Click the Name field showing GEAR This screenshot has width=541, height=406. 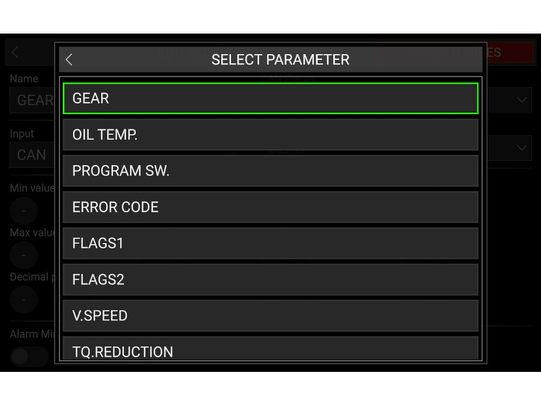(x=31, y=101)
